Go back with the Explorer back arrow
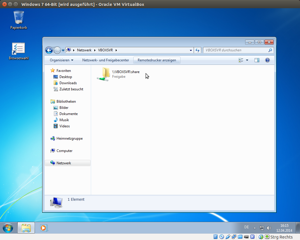Viewport: 300px width, 240px height. [x=49, y=50]
